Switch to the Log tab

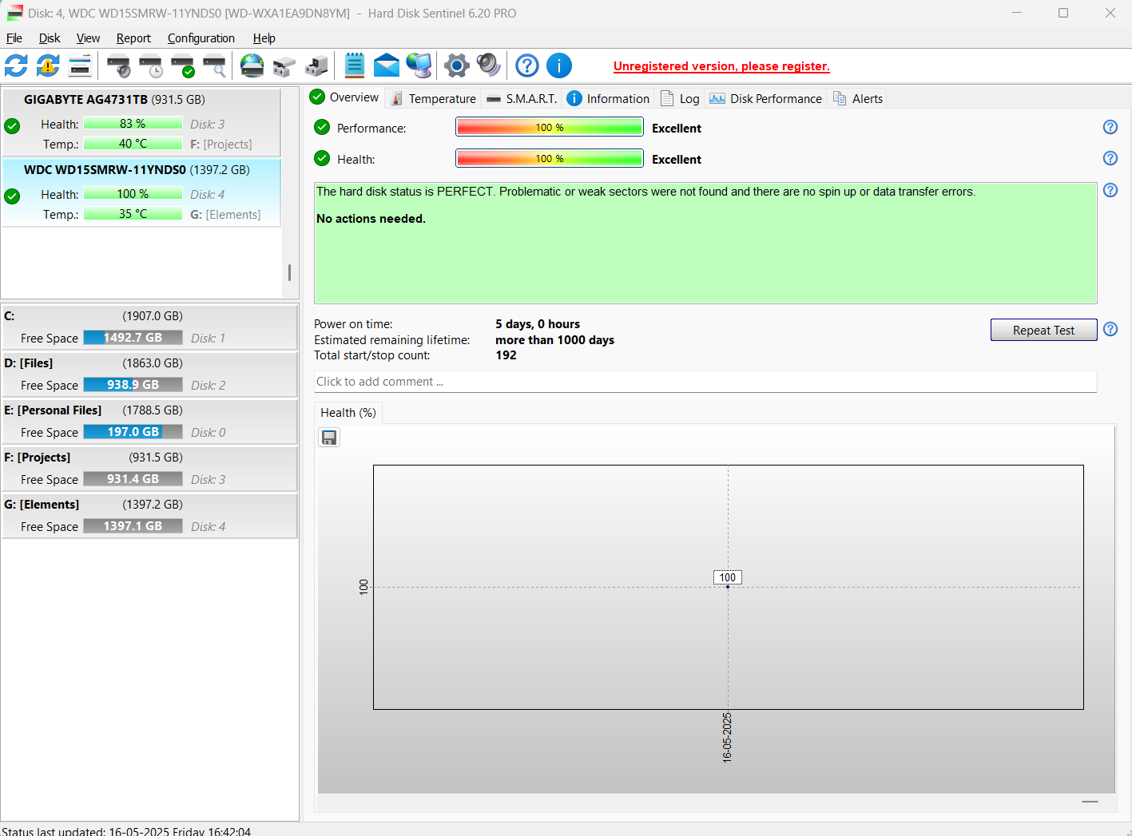680,98
